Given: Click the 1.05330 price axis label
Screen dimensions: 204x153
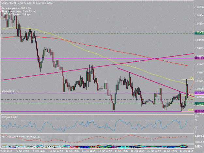Looking at the screenshot, I should [199, 24].
